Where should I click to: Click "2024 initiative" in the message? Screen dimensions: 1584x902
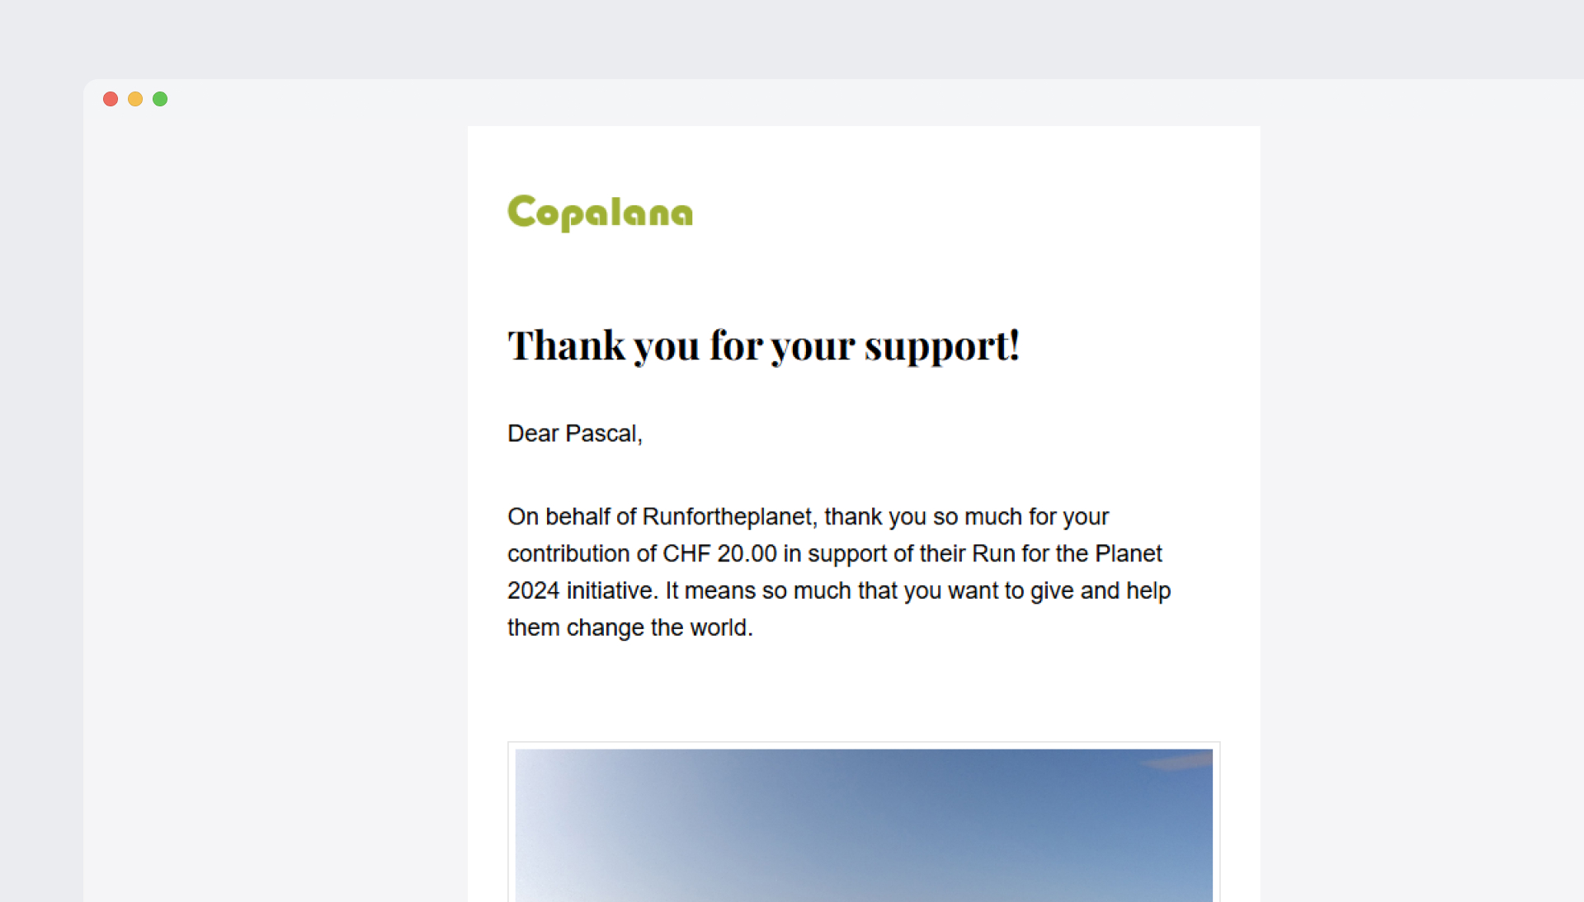(581, 591)
